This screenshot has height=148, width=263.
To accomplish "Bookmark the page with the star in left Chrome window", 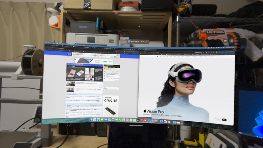I will tap(113, 51).
